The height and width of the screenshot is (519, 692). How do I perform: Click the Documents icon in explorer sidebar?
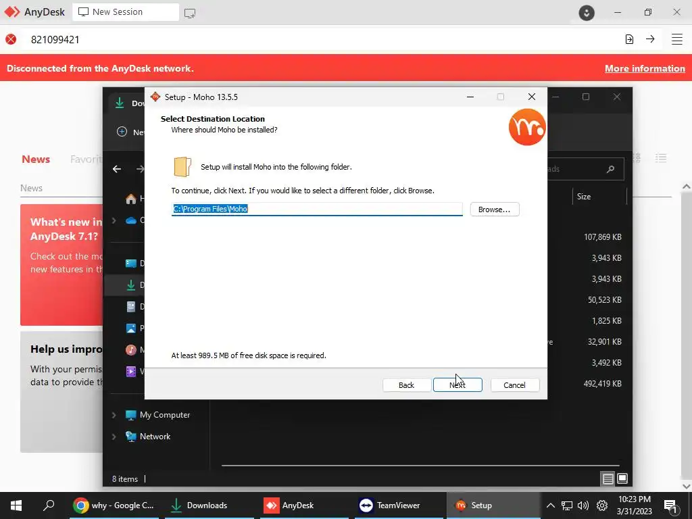[x=131, y=306]
